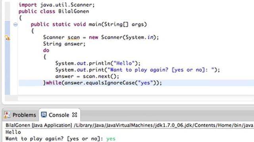The image size is (254, 142).
Task: Click the editor horizontal scrollbar
Action: click(x=136, y=98)
